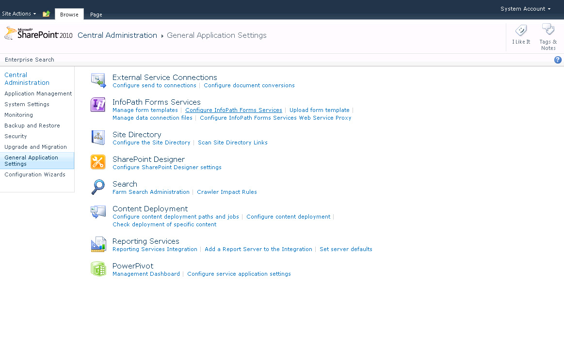Open Crawler Impact Rules link

227,192
